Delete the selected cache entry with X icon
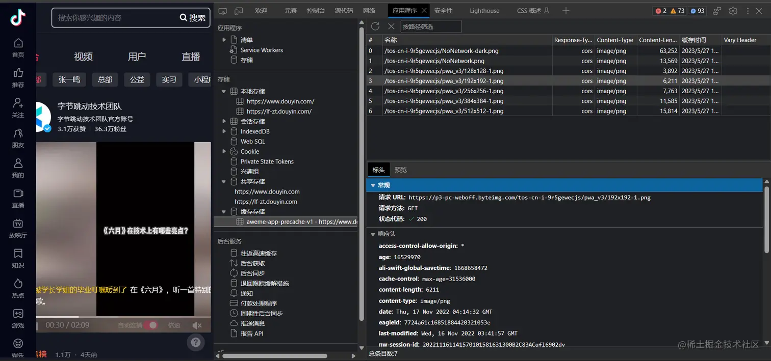This screenshot has width=771, height=361. tap(391, 26)
